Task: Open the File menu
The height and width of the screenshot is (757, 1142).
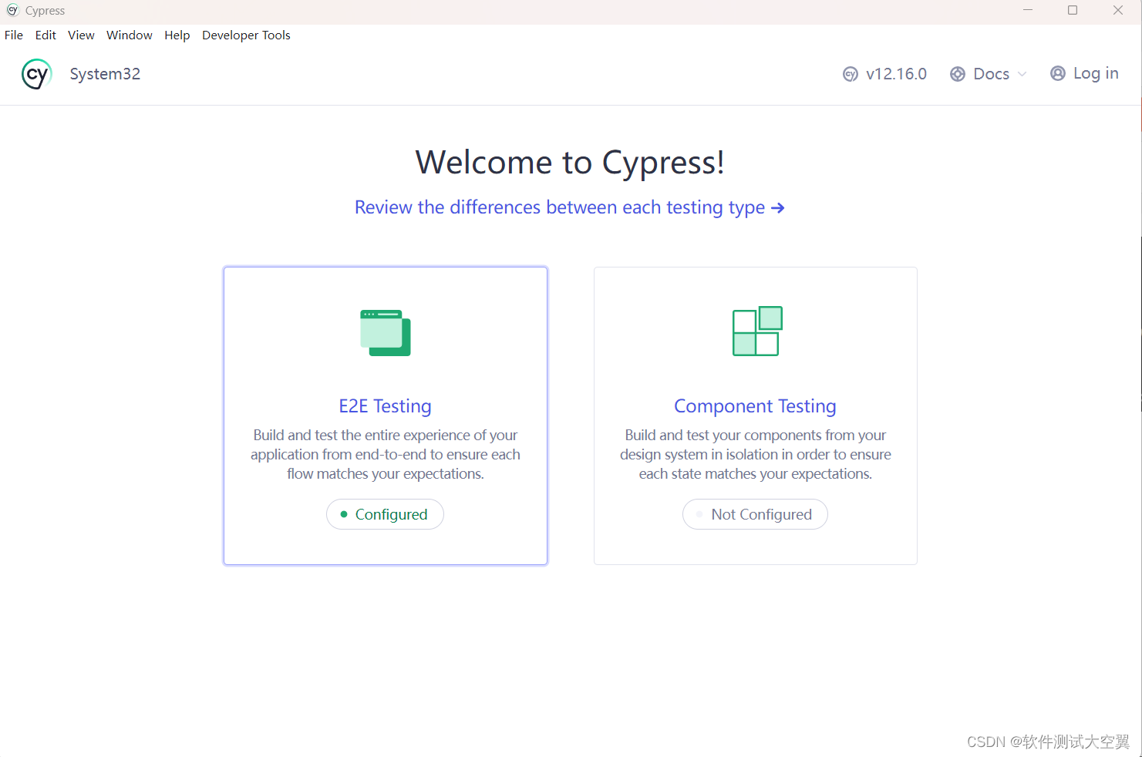Action: pyautogui.click(x=14, y=35)
